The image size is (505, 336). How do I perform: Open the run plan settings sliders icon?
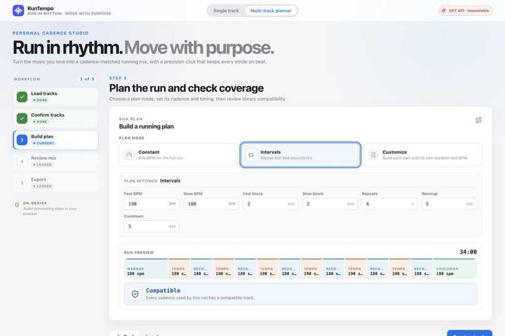478,120
